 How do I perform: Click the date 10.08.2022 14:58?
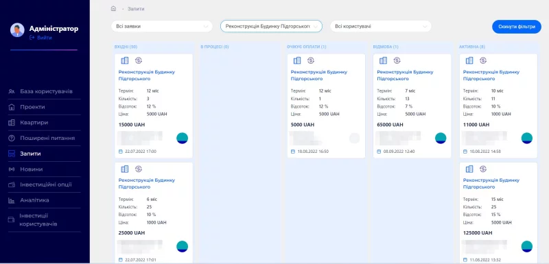(485, 152)
